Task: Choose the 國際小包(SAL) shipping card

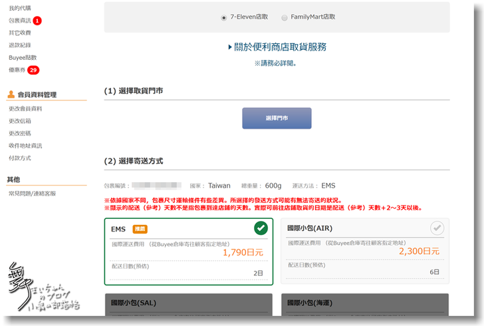Action: click(x=189, y=305)
